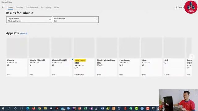Click the Search button in the store

coord(179,7)
